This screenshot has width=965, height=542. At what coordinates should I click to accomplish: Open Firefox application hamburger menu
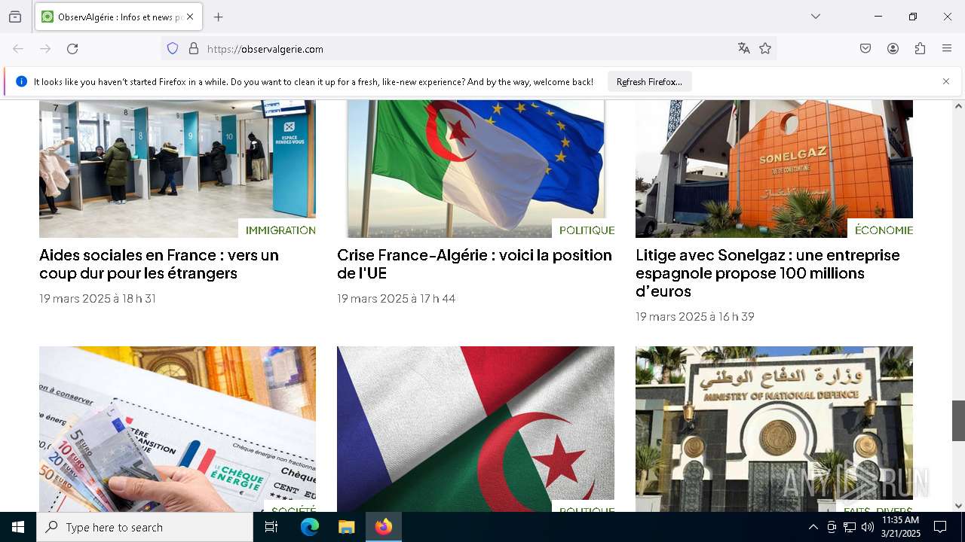pyautogui.click(x=947, y=49)
